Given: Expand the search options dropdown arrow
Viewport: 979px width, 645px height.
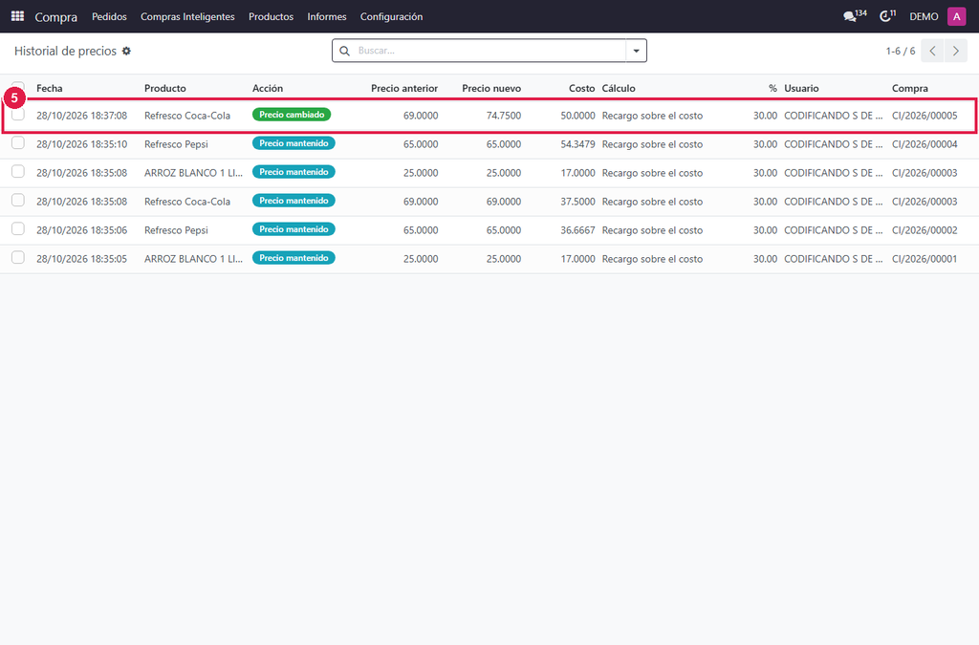Looking at the screenshot, I should tap(636, 51).
